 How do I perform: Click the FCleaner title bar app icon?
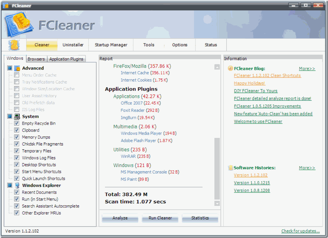point(6,5)
